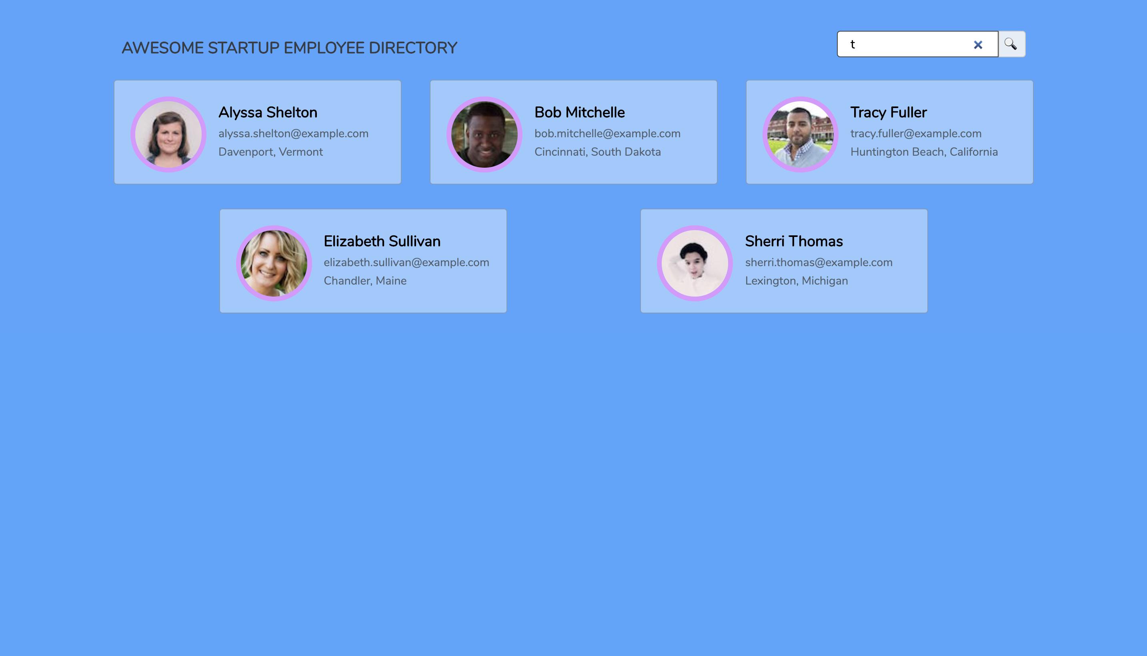
Task: Select the Alyssa Shelton name heading
Action: click(x=268, y=112)
